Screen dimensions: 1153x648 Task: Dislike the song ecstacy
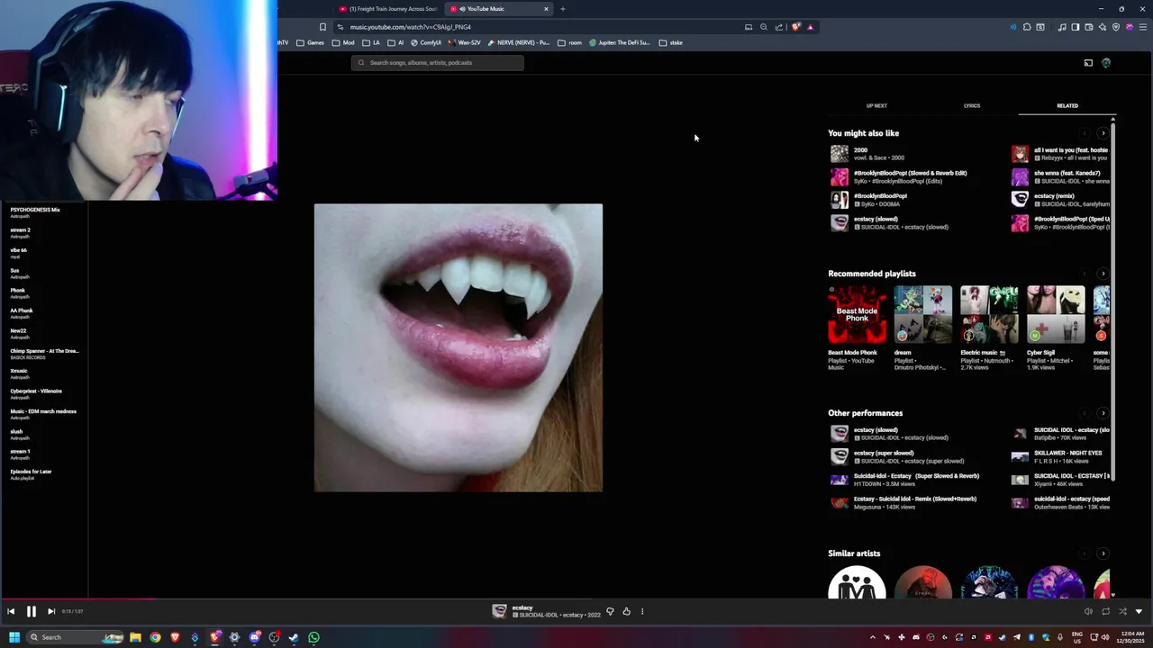click(x=610, y=611)
